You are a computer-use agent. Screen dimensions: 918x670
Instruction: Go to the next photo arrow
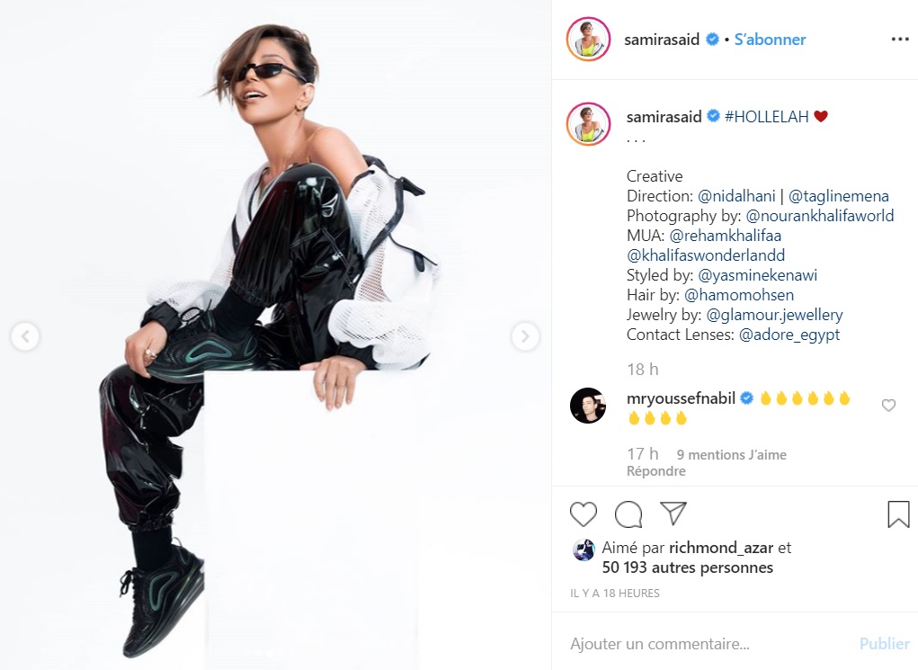[525, 336]
